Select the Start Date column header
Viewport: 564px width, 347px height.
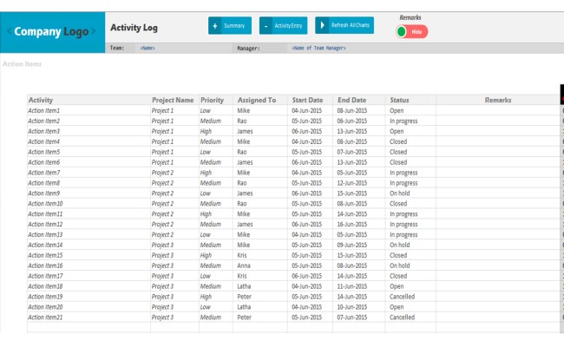pyautogui.click(x=310, y=100)
